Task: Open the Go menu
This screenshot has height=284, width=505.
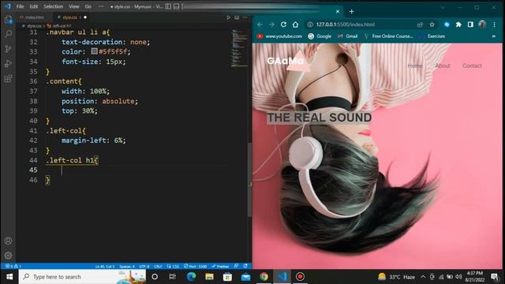Action: (x=88, y=6)
